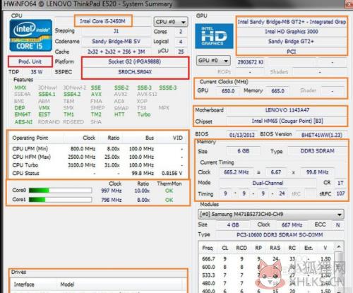353x293 pixels.
Task: Click the Intel HD Graphics logo
Action: (x=214, y=36)
